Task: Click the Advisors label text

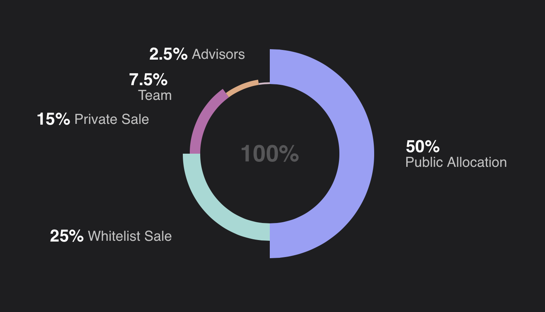Action: tap(218, 54)
